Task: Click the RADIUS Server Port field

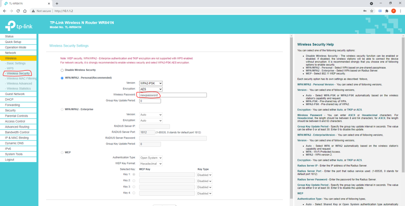Action: [x=147, y=132]
